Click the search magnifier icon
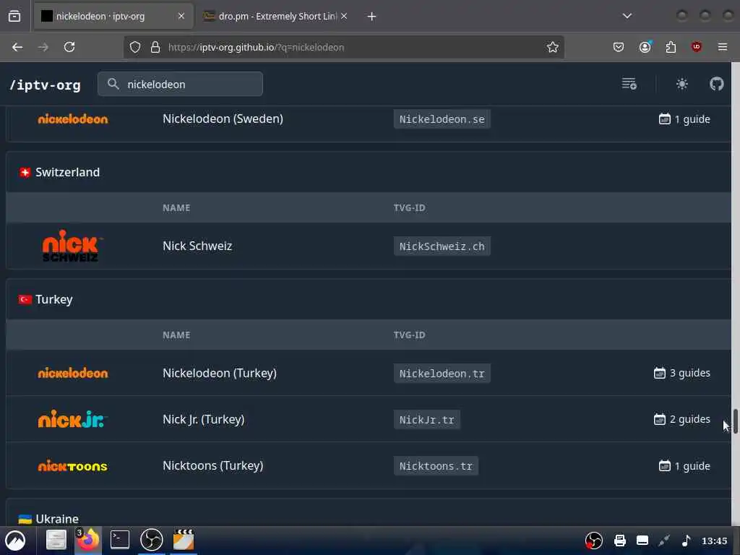Image resolution: width=740 pixels, height=555 pixels. 113,84
